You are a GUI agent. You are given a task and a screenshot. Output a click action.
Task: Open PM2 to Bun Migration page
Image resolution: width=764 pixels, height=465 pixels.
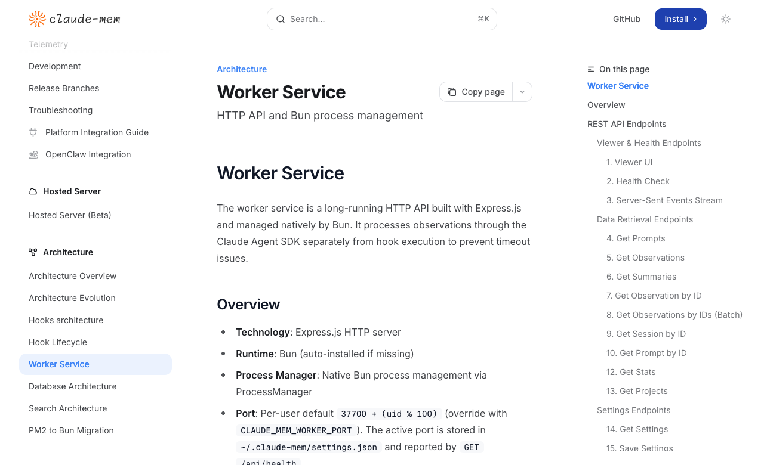[x=71, y=430]
